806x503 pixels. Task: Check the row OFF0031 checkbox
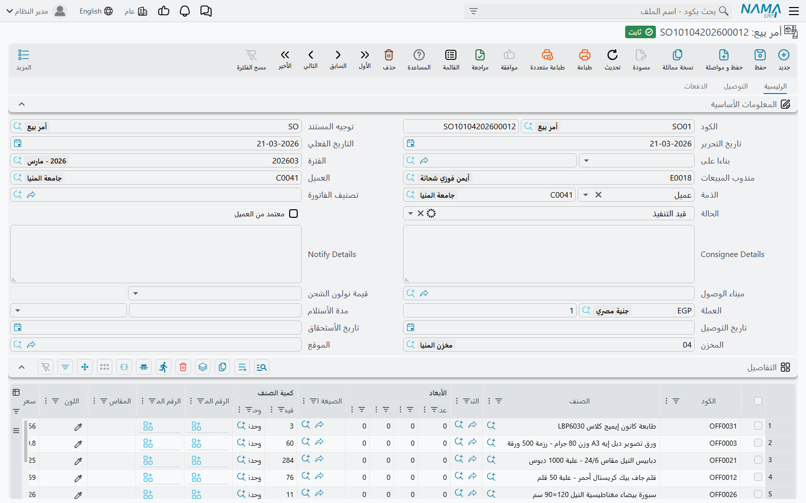tap(758, 426)
